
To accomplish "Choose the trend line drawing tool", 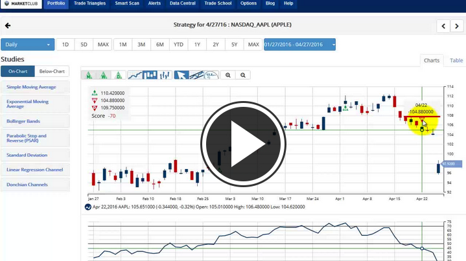I will [x=196, y=75].
